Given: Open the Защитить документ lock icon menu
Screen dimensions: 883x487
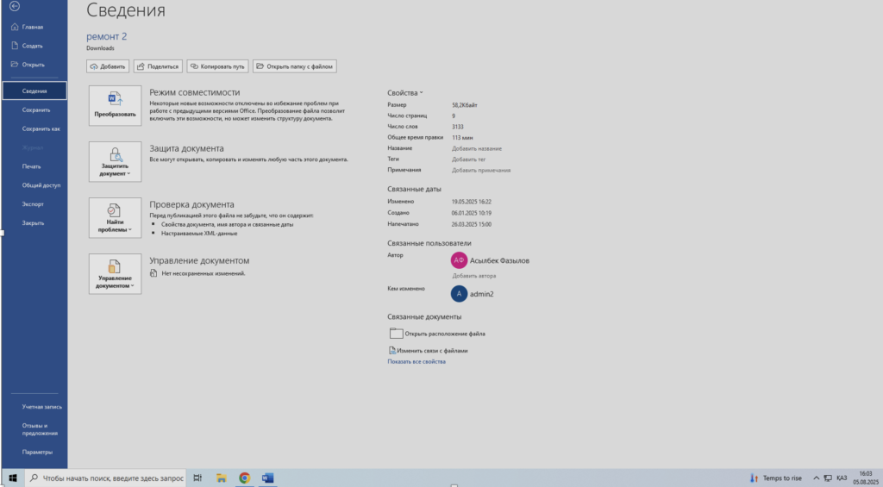Looking at the screenshot, I should point(115,161).
